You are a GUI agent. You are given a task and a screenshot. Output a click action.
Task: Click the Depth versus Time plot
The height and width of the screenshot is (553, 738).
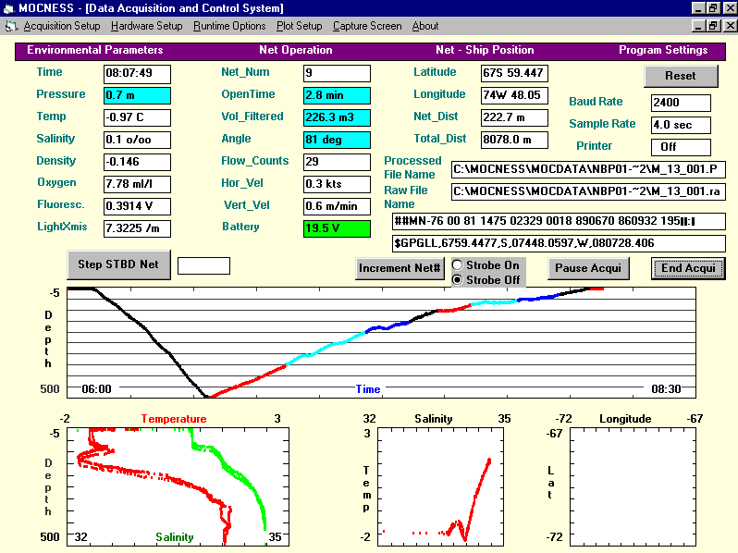pyautogui.click(x=381, y=343)
